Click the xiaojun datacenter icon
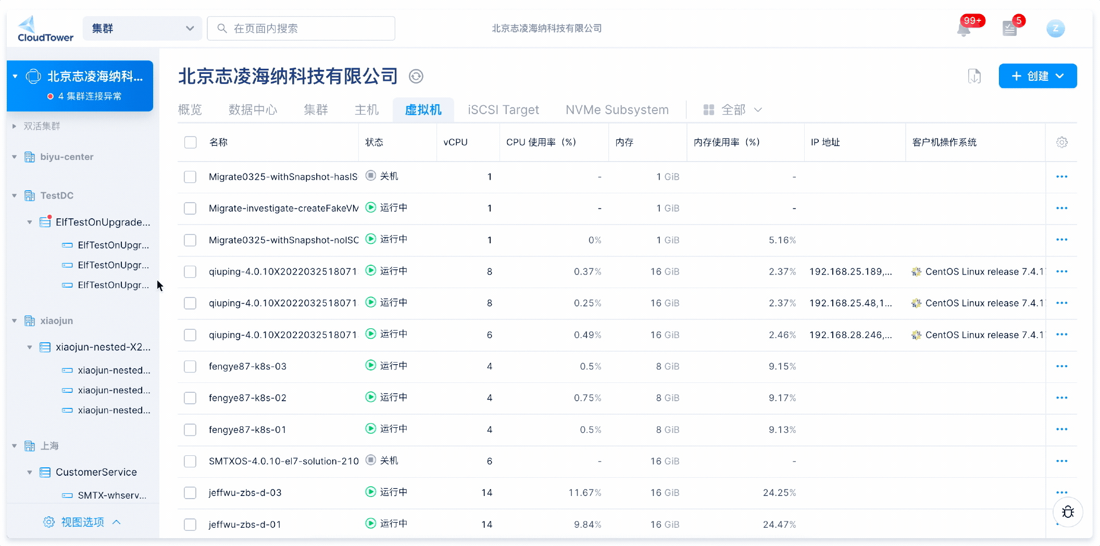The height and width of the screenshot is (546, 1100). [x=30, y=320]
